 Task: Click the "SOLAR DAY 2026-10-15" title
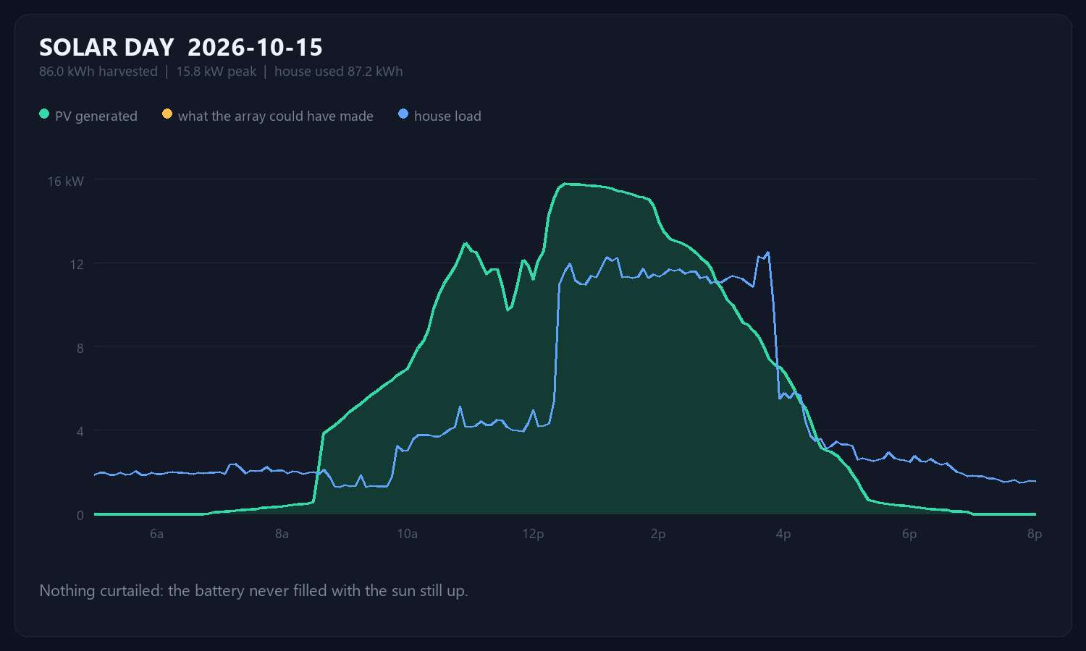click(181, 48)
